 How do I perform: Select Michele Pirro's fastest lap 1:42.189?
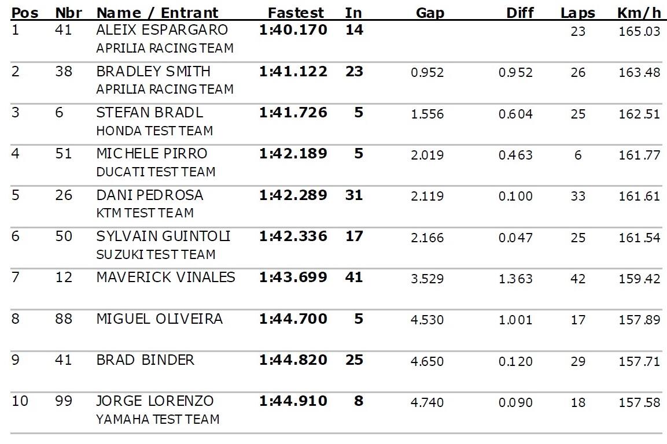293,154
